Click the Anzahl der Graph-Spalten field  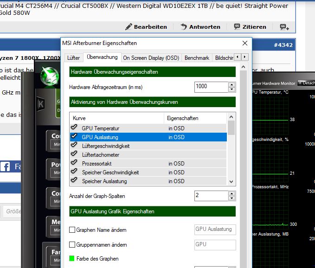click(x=212, y=196)
